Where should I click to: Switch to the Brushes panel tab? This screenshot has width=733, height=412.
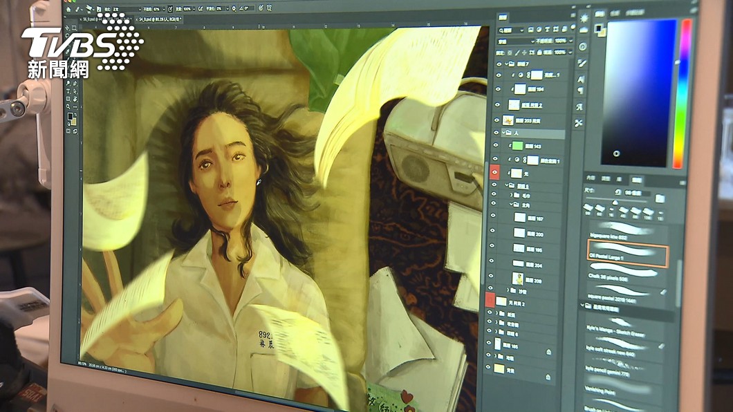[636, 180]
